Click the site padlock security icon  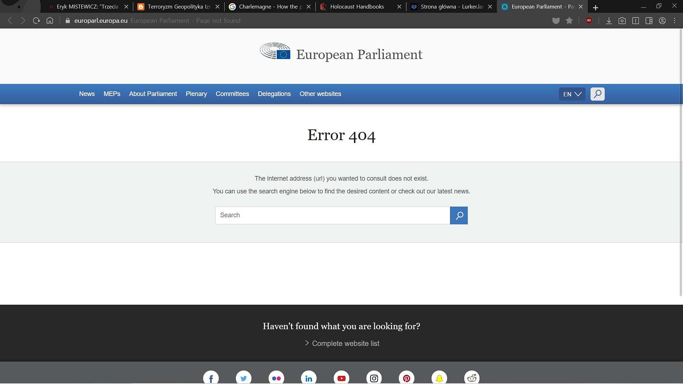tap(68, 21)
